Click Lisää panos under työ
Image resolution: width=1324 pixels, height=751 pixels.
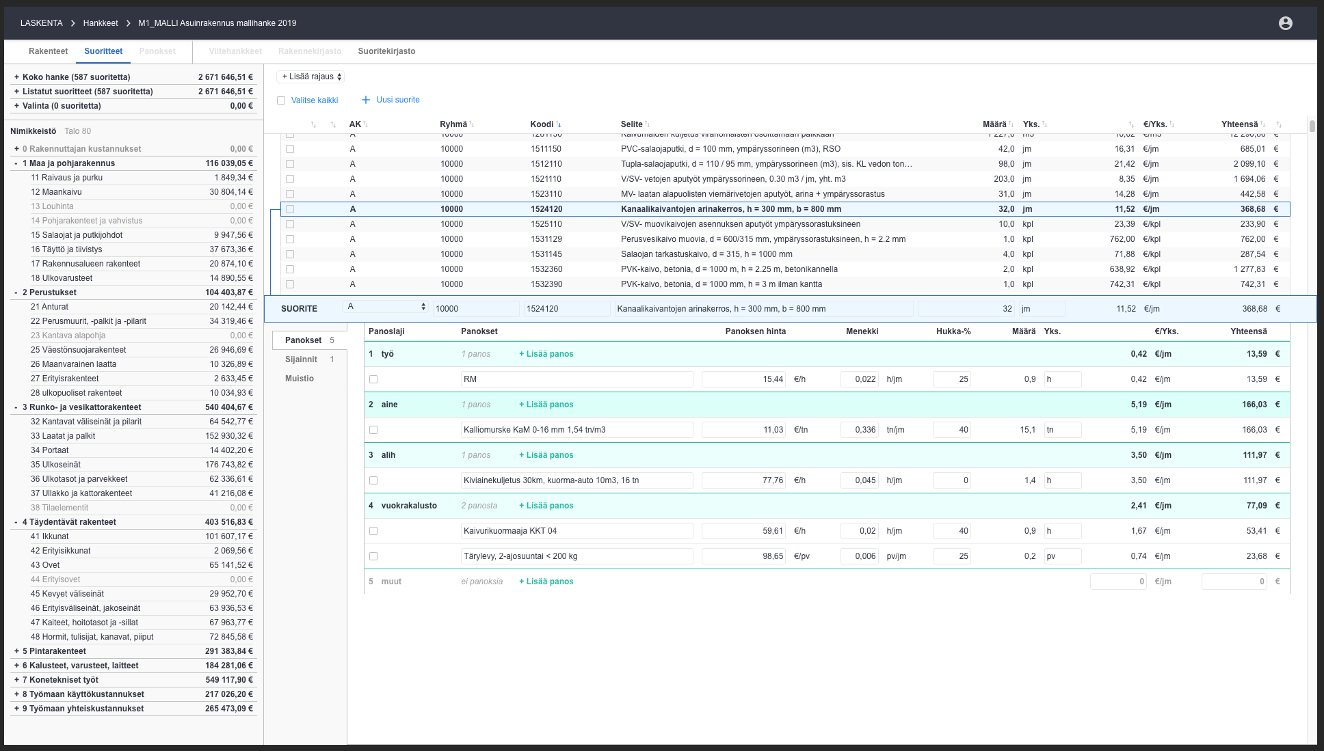point(546,354)
